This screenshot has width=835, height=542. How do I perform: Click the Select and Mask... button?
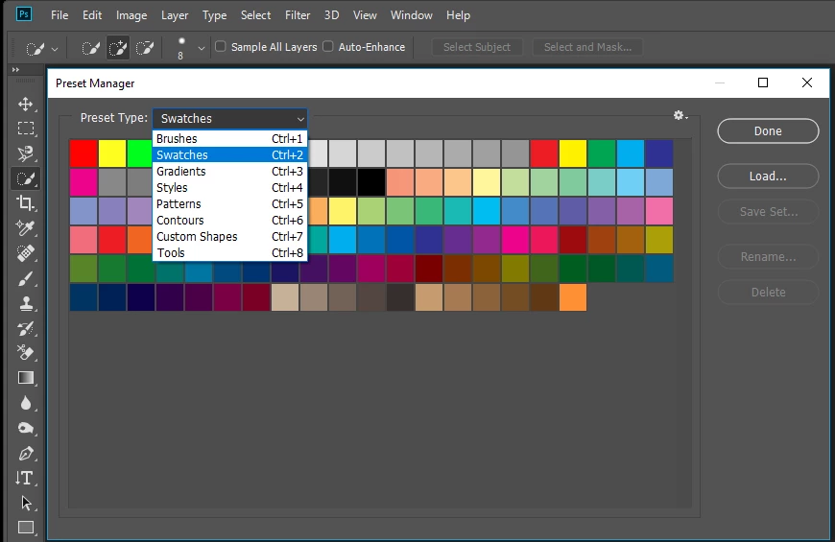pos(587,47)
